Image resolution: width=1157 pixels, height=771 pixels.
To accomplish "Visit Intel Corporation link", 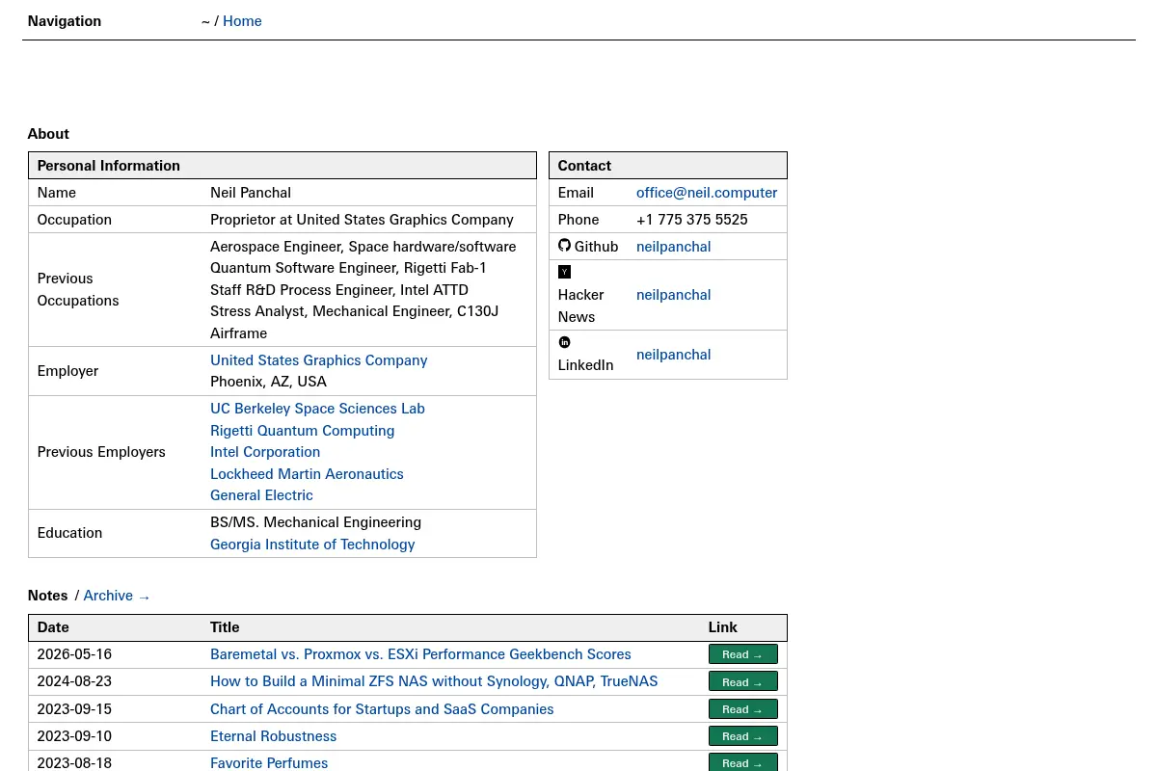I will (x=265, y=452).
